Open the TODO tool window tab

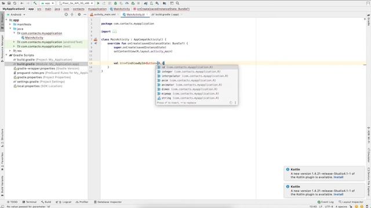tap(12, 202)
